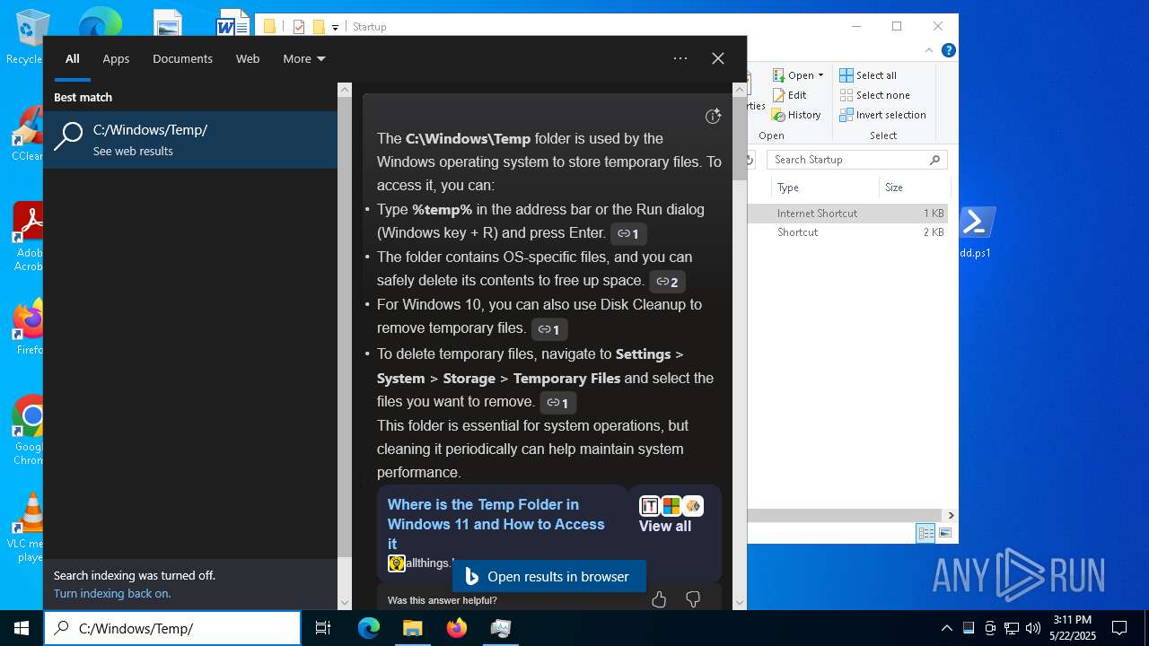Select the 2 KB Shortcut file row
This screenshot has width=1149, height=646.
(x=848, y=232)
